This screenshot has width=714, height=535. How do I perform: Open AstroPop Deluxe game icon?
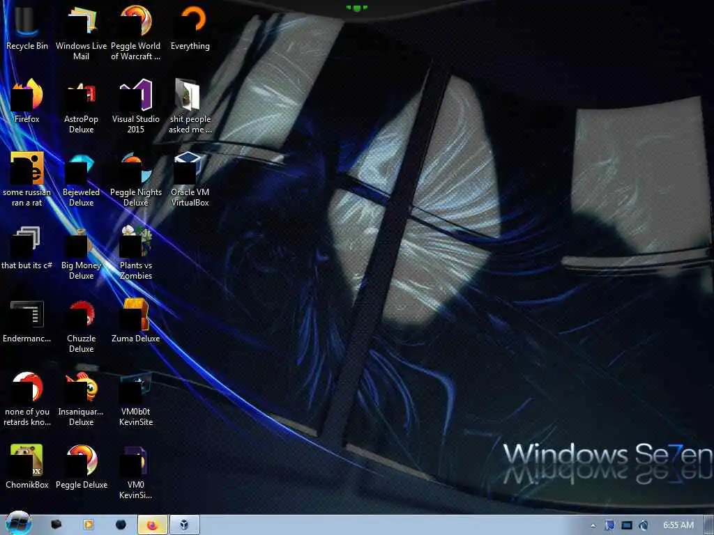pos(81,106)
